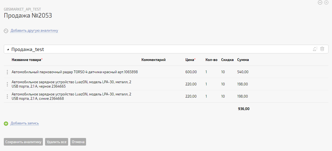Click the quantity cell of the черное charger row
Screen dimensions: 332x151
[x=206, y=84]
